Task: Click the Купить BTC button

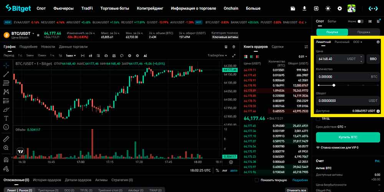Action: (x=348, y=137)
